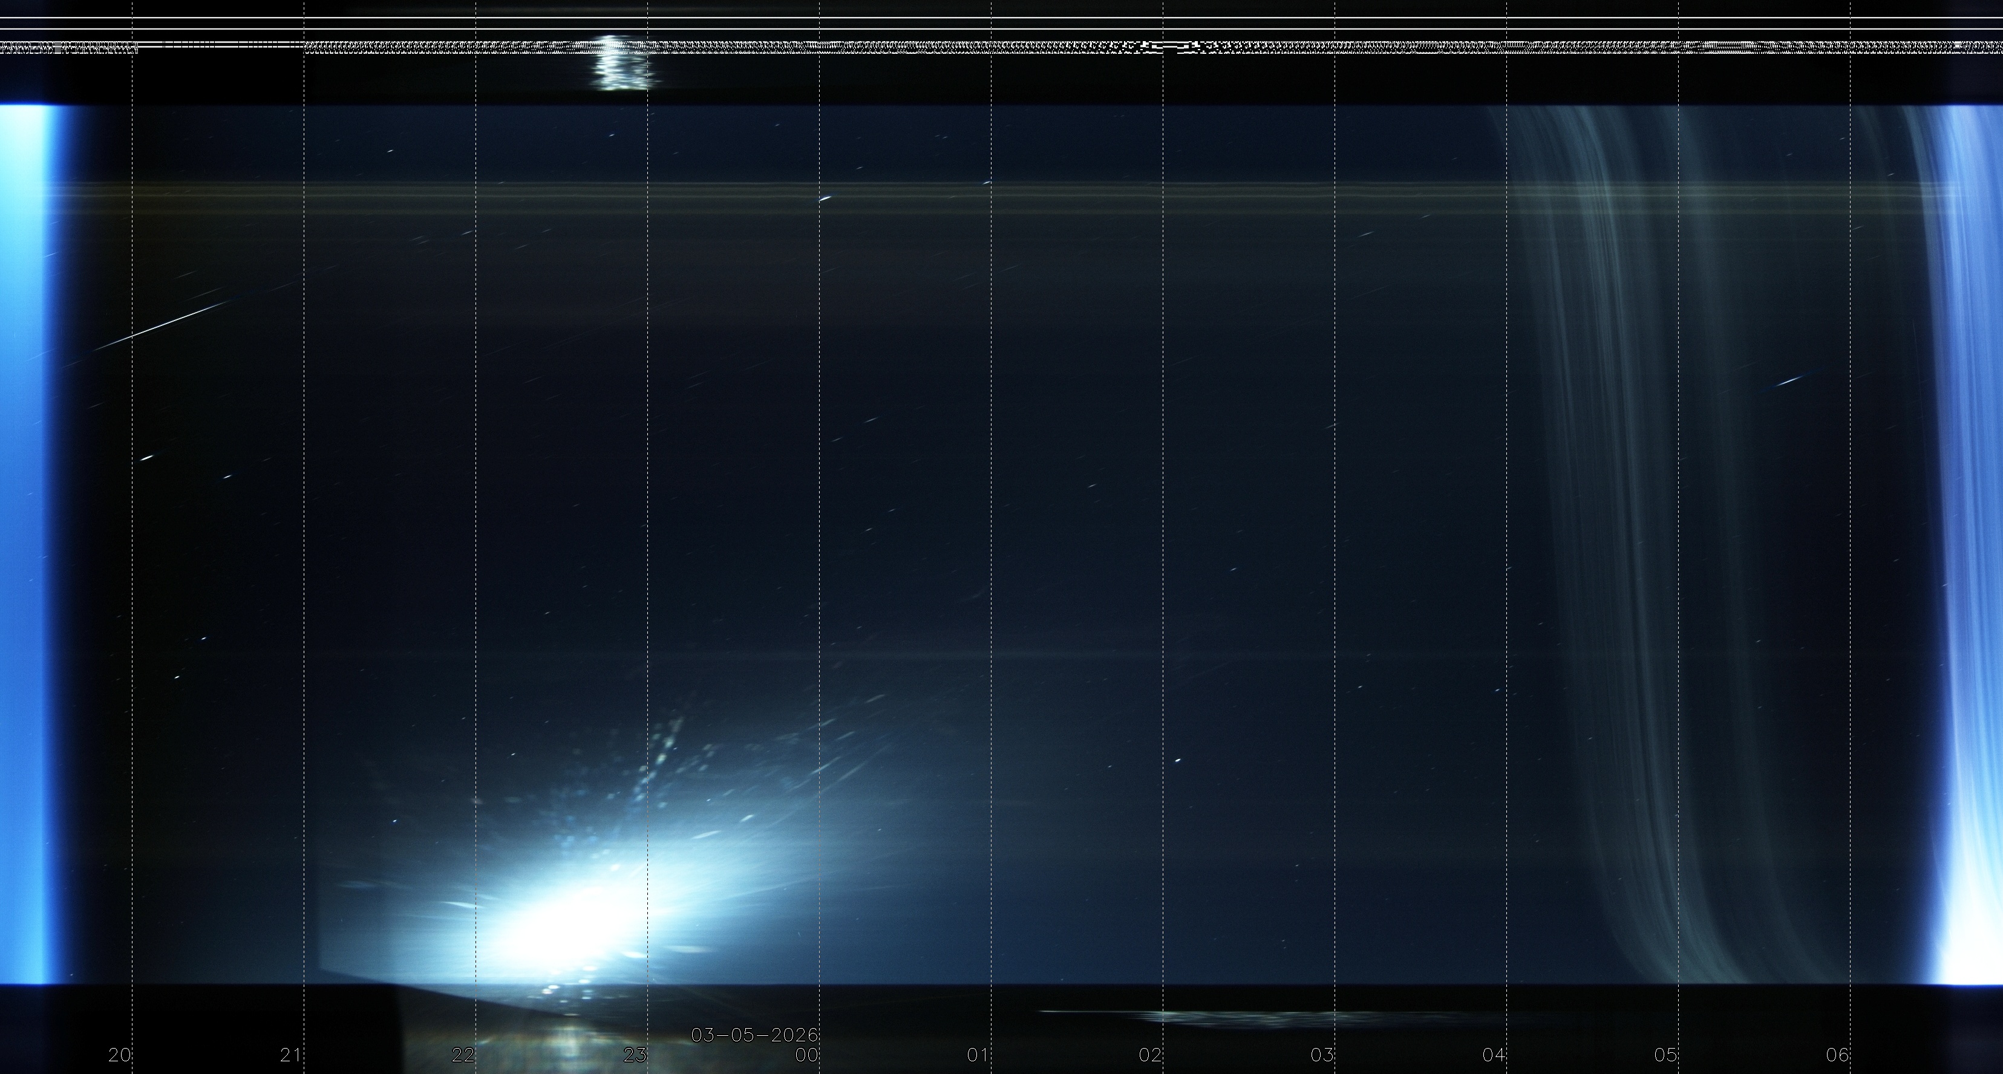Click the 06 hour label
The image size is (2003, 1074).
pyautogui.click(x=1837, y=1055)
